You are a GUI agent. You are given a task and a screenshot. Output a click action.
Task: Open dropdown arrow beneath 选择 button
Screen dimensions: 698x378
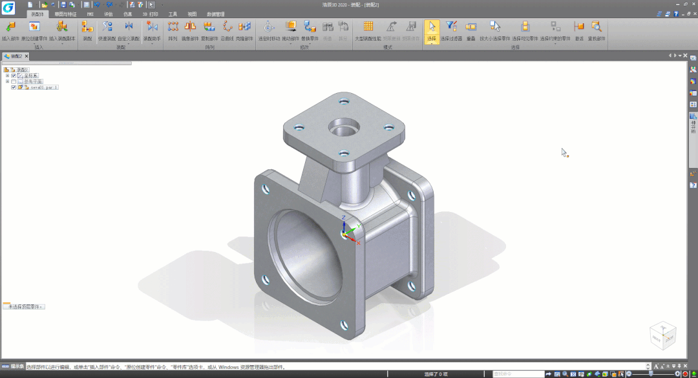431,43
